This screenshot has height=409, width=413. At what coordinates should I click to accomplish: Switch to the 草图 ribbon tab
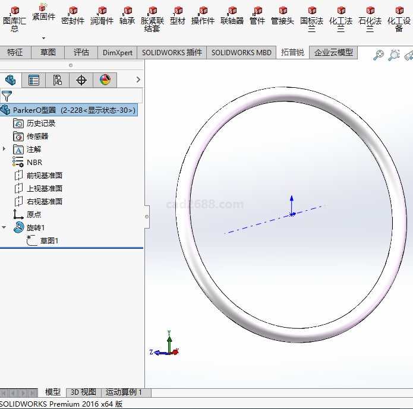(48, 52)
